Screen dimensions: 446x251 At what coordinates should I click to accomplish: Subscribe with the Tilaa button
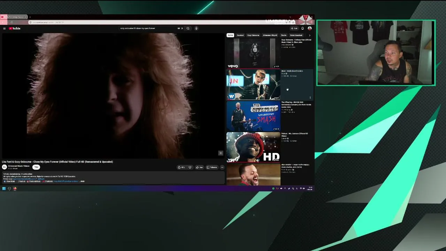pyautogui.click(x=36, y=167)
